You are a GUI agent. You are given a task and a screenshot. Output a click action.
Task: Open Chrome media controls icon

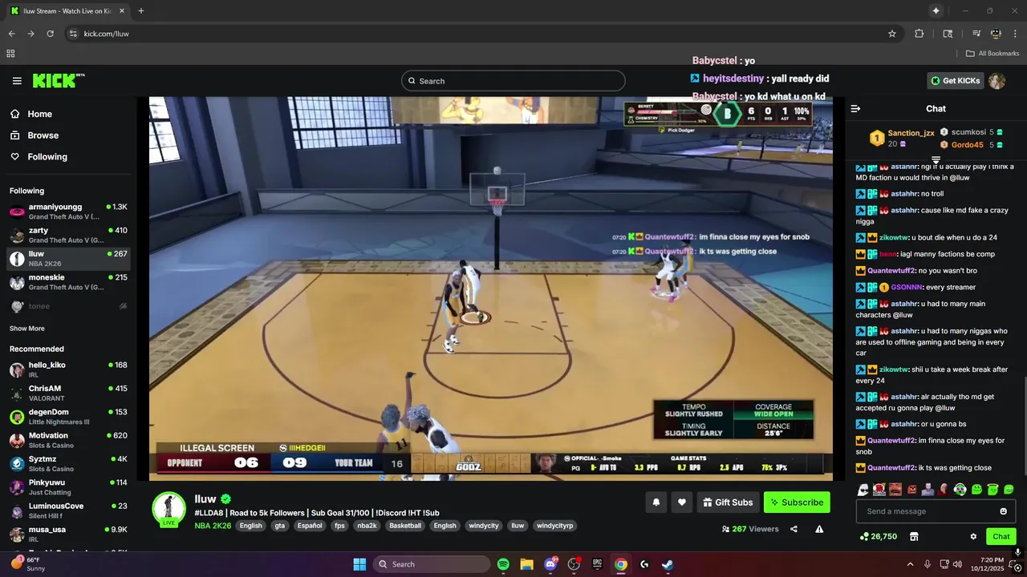(976, 34)
